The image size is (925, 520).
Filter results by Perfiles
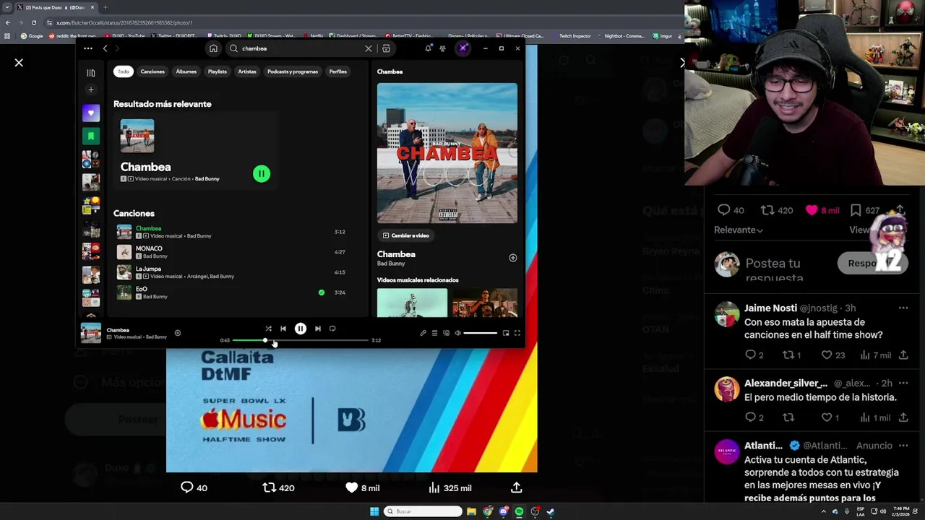click(x=338, y=71)
